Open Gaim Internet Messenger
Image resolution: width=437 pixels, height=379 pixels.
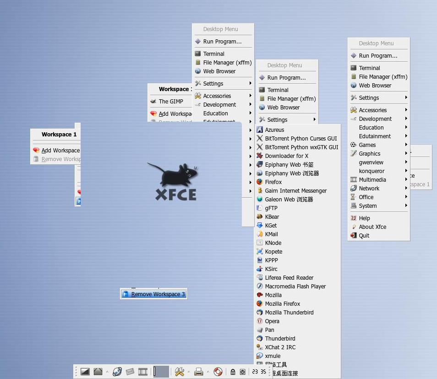point(295,191)
